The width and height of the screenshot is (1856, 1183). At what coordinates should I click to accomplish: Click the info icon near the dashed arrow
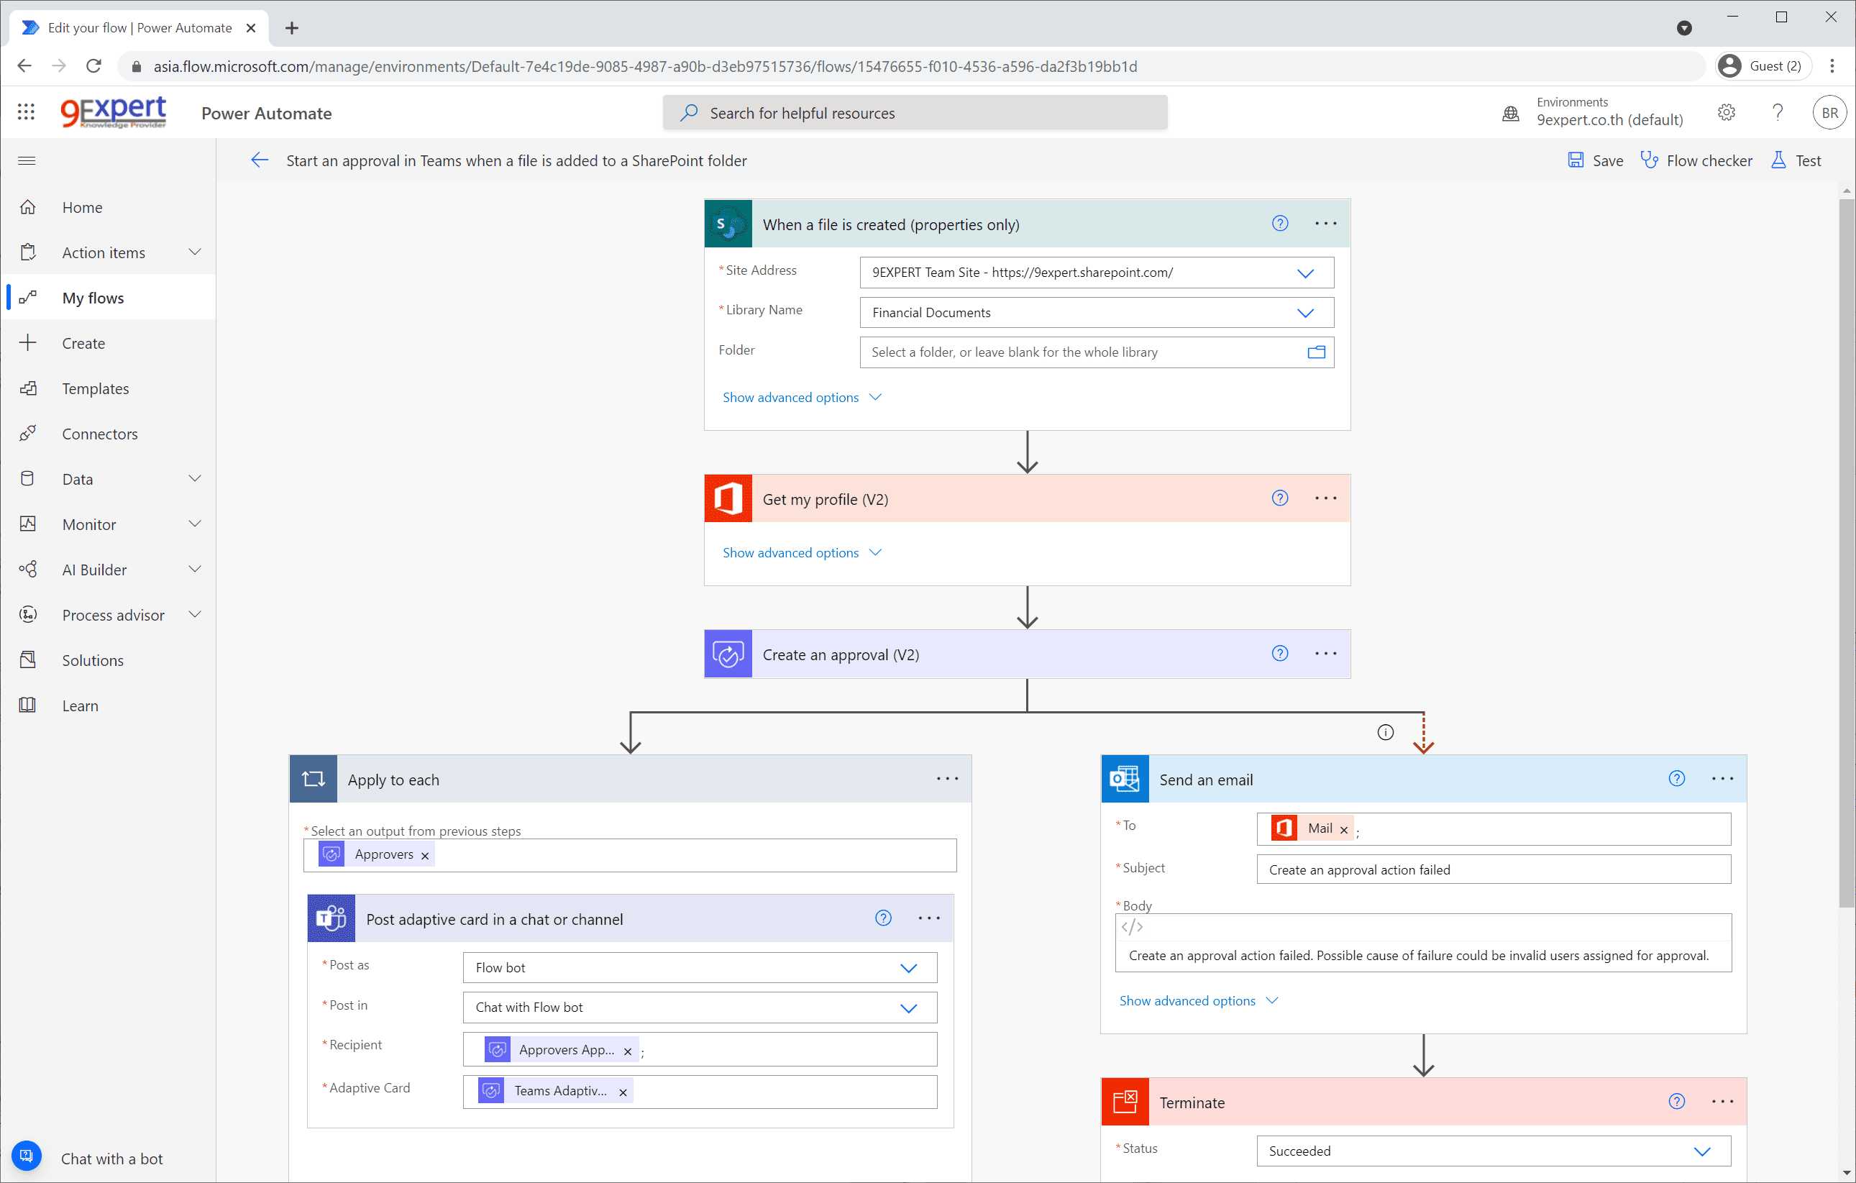1385,732
